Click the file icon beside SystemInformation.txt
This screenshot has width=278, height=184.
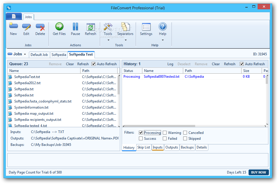tap(10, 107)
